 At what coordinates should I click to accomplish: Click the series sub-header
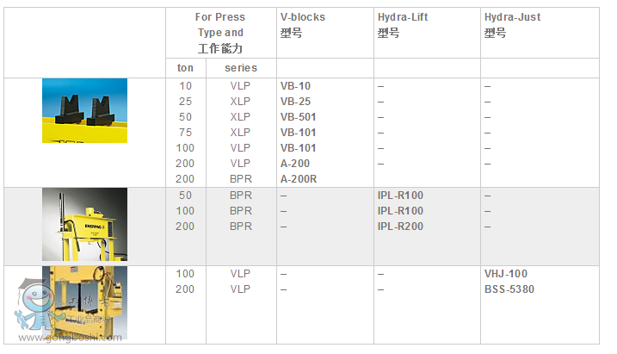241,68
